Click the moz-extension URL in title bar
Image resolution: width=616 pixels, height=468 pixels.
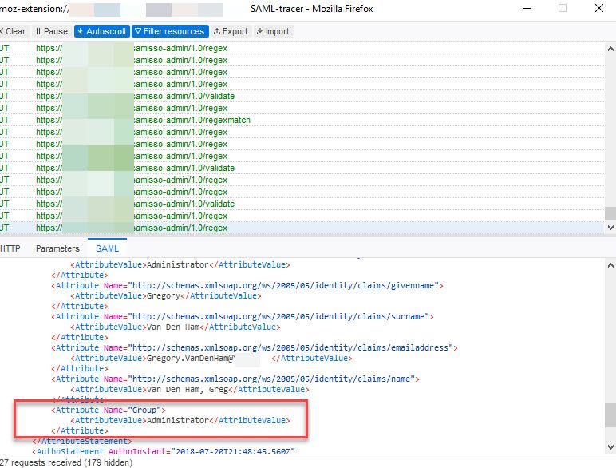[34, 9]
